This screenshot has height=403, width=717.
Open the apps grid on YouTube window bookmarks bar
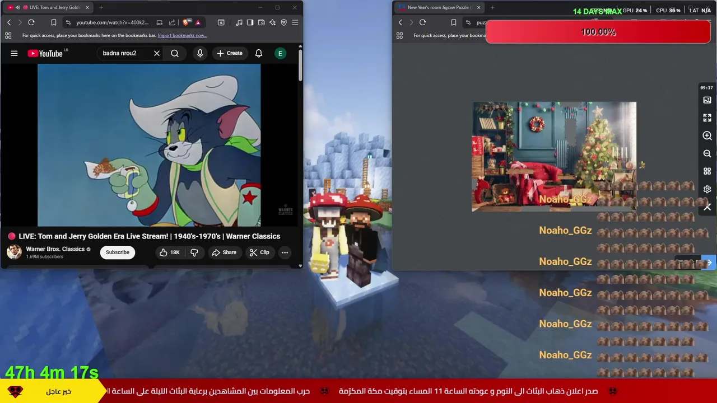(8, 35)
